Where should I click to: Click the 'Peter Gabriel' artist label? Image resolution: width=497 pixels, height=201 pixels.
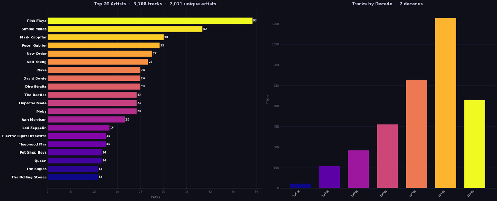(x=34, y=45)
